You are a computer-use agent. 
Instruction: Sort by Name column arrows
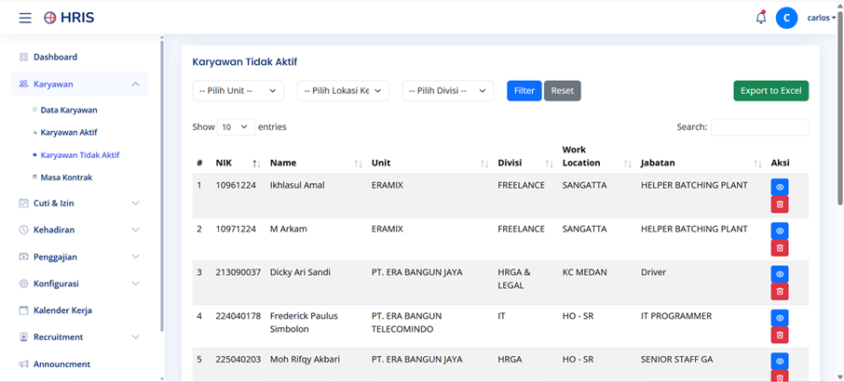pyautogui.click(x=358, y=164)
